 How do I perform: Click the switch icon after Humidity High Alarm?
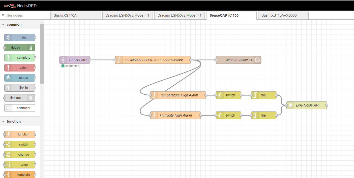(x=220, y=115)
